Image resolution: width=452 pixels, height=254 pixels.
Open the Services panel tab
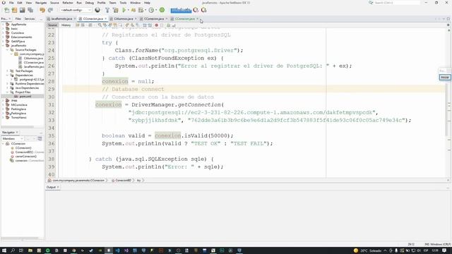30,19
